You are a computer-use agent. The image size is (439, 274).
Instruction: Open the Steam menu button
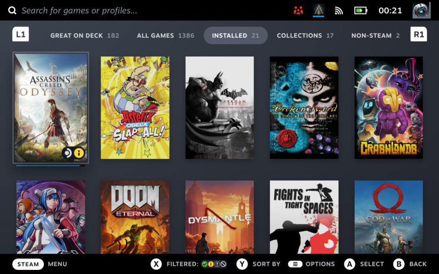point(28,264)
